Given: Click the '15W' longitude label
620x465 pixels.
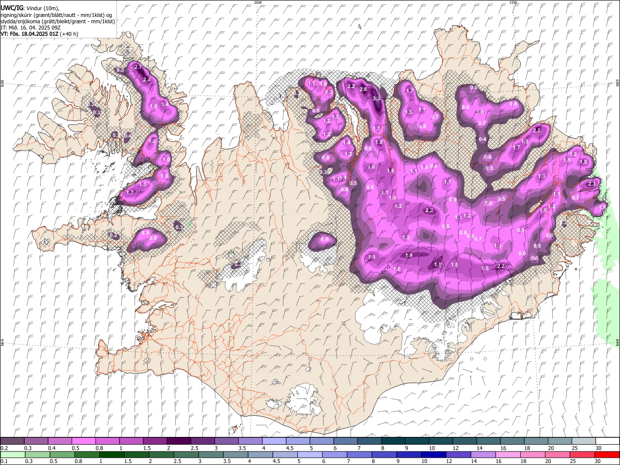Looking at the screenshot, I should [x=513, y=2].
